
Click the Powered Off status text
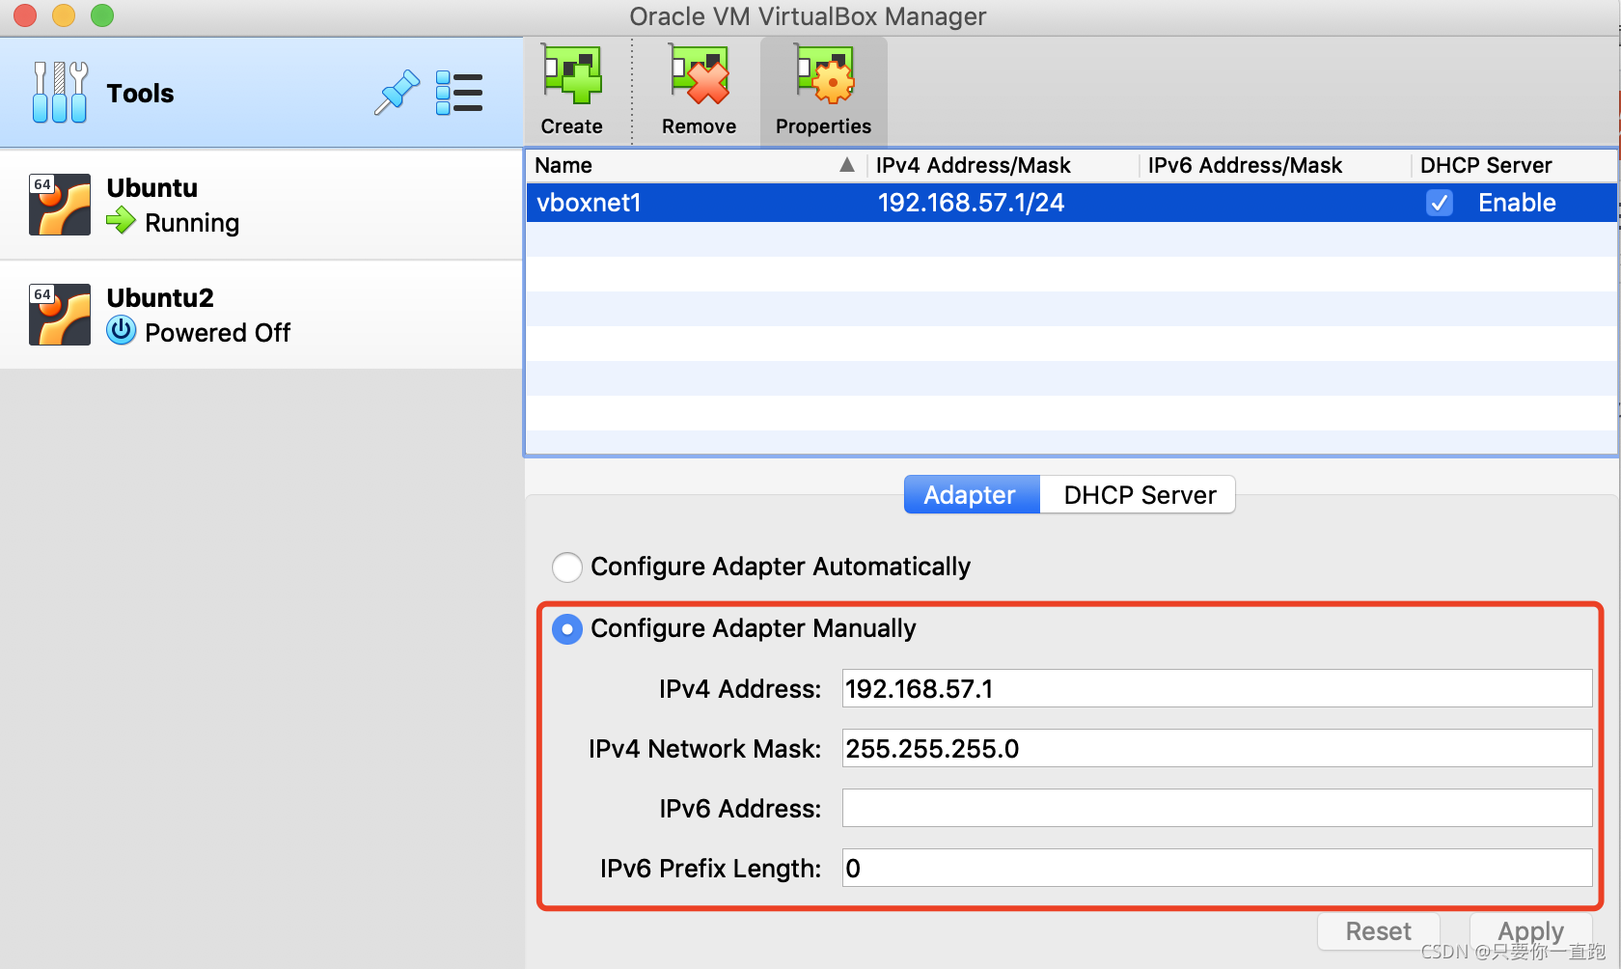coord(217,333)
